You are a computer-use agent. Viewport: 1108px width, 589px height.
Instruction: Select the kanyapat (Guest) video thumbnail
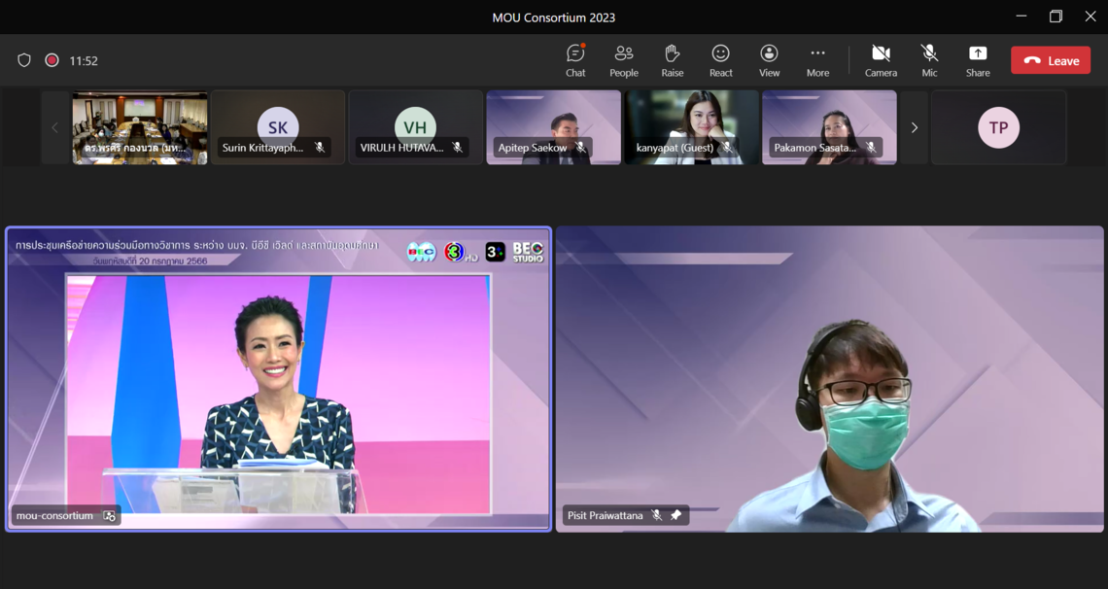click(x=691, y=127)
